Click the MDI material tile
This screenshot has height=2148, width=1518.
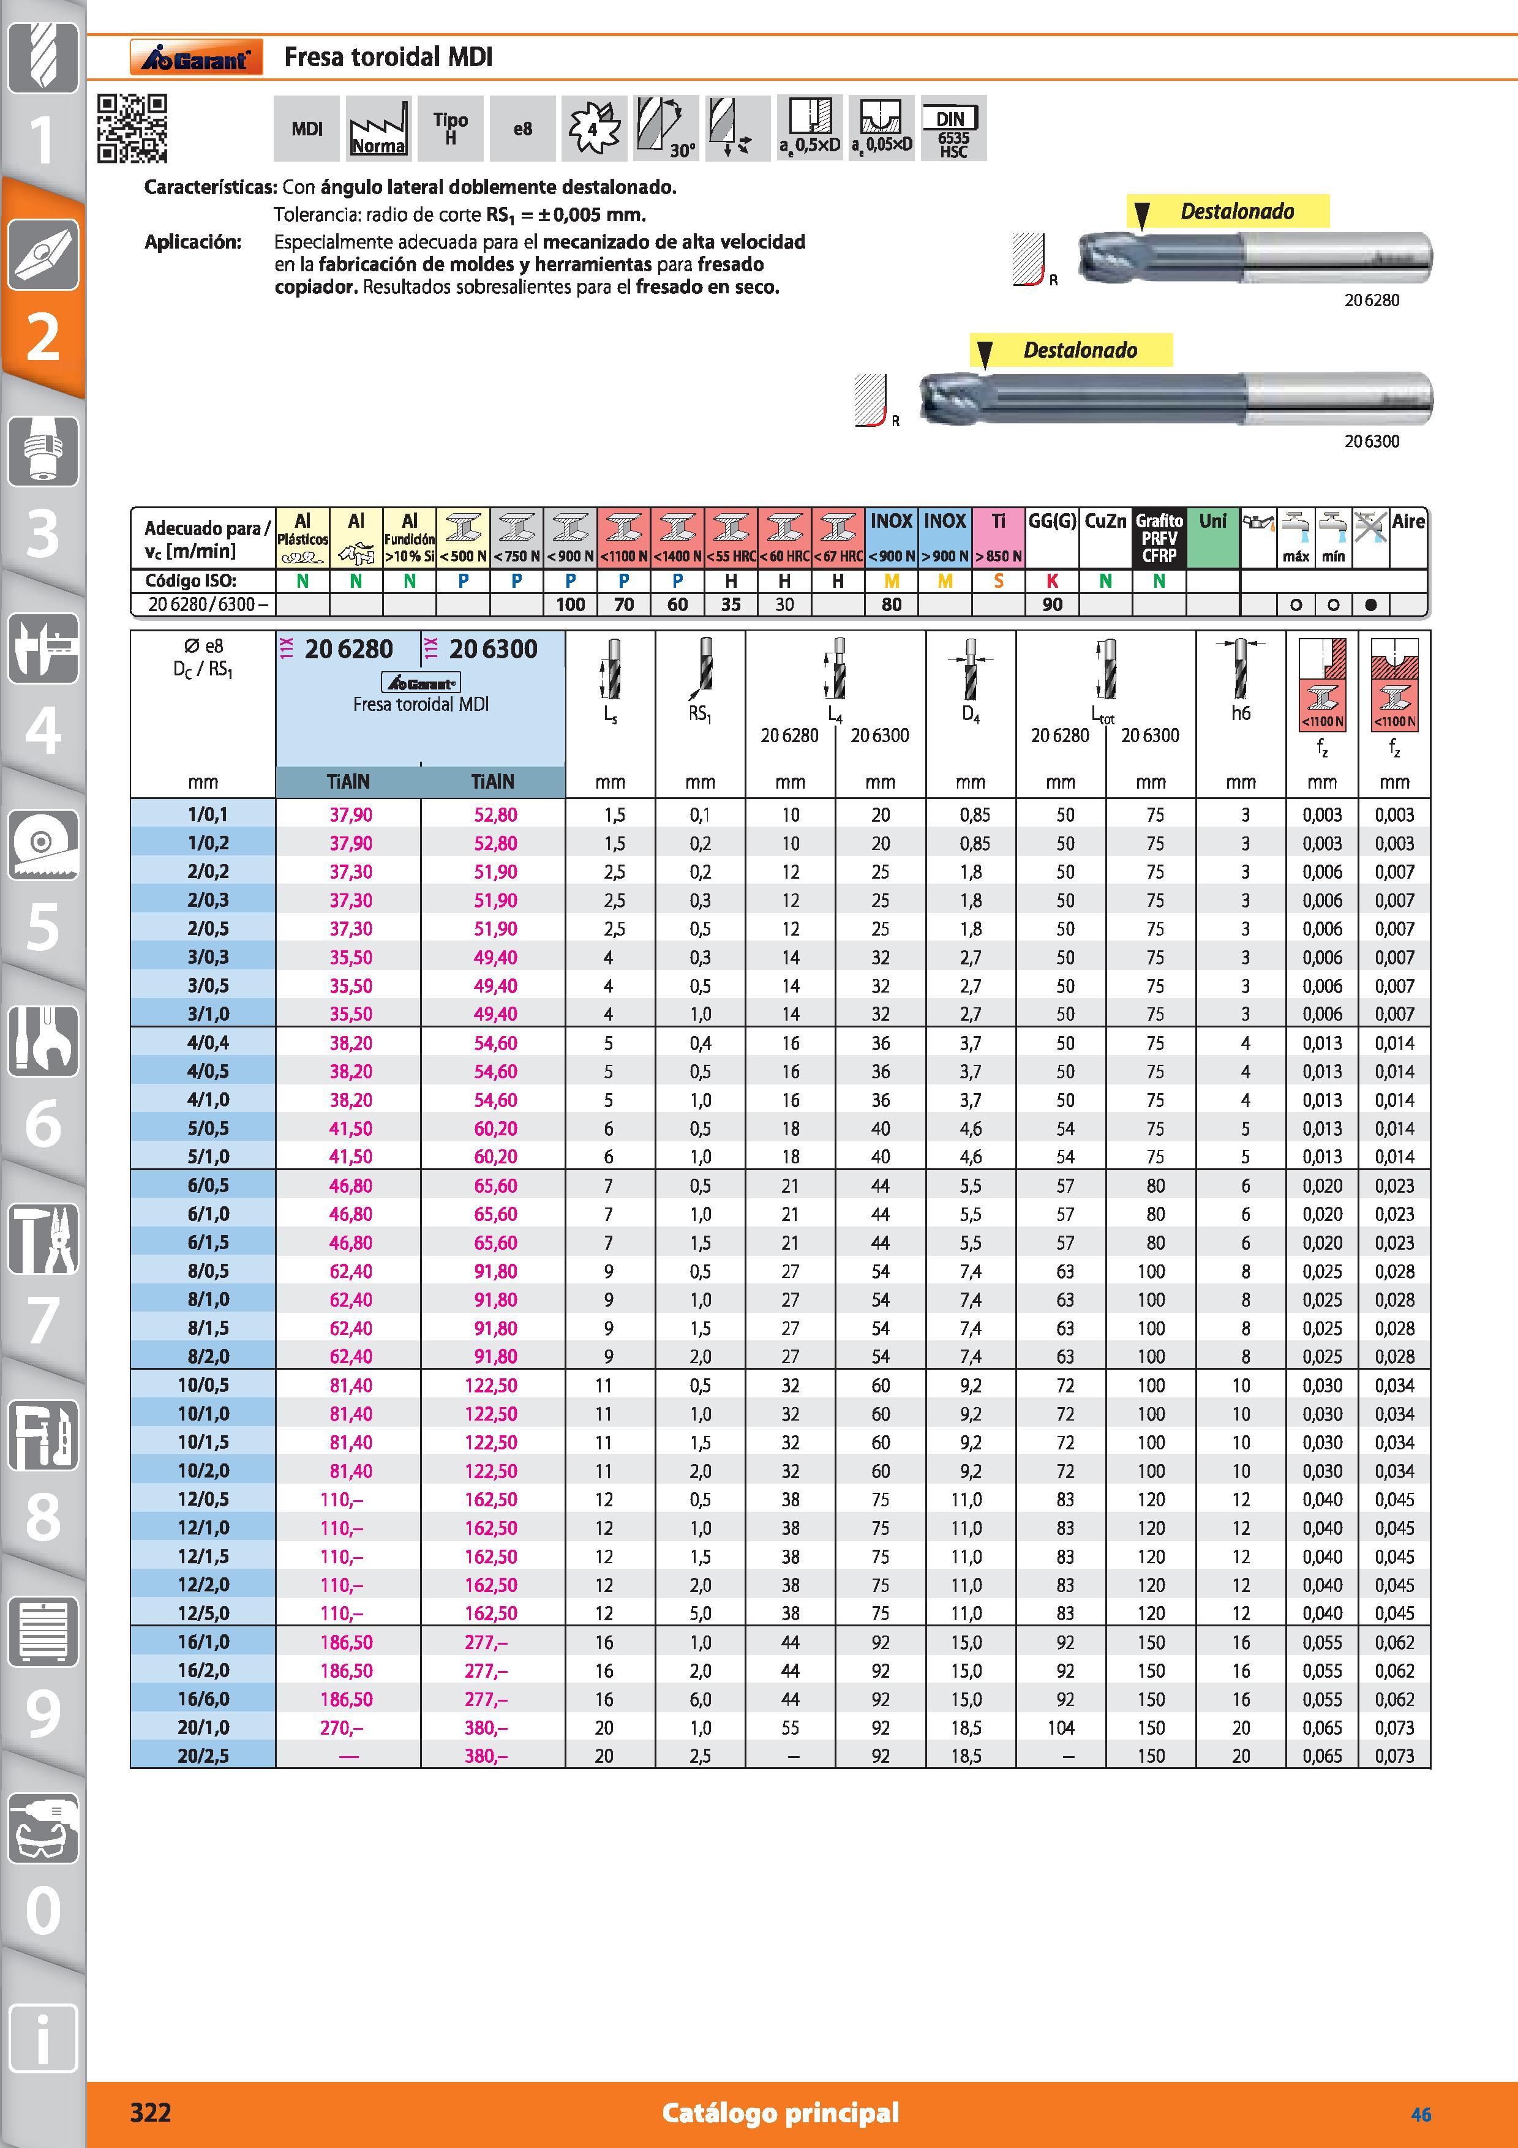307,128
